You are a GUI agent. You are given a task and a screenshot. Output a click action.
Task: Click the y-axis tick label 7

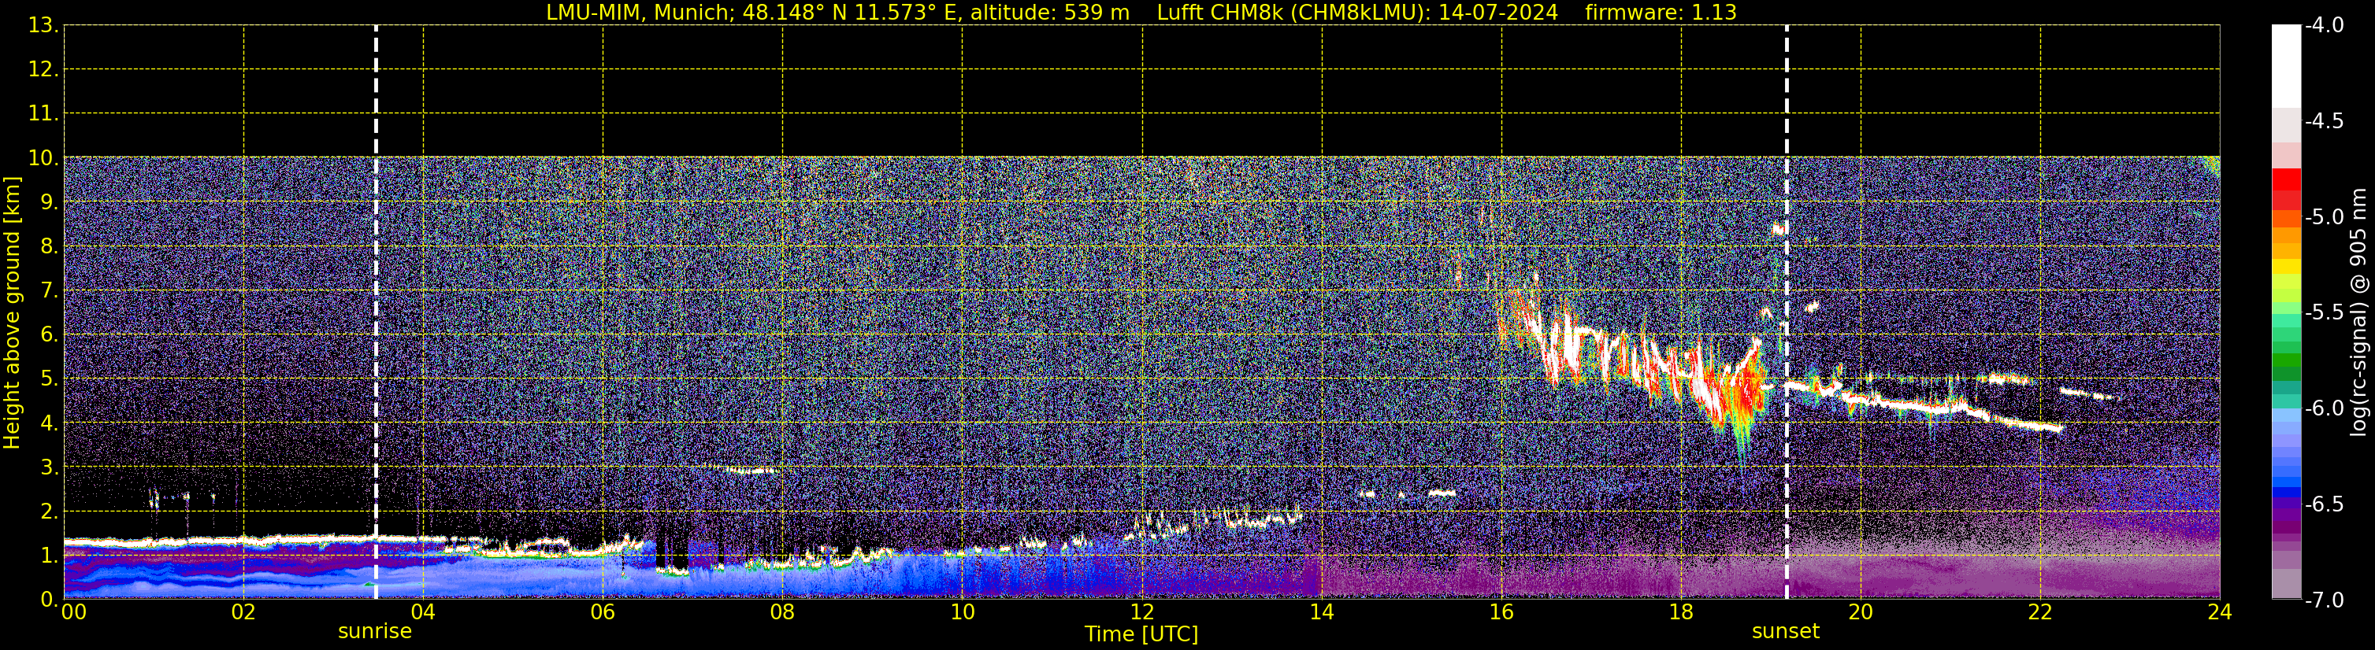tap(49, 291)
